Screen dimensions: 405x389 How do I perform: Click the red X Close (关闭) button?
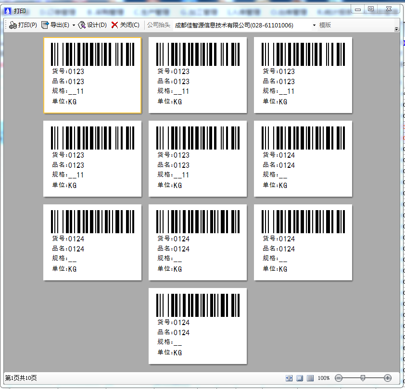[114, 25]
